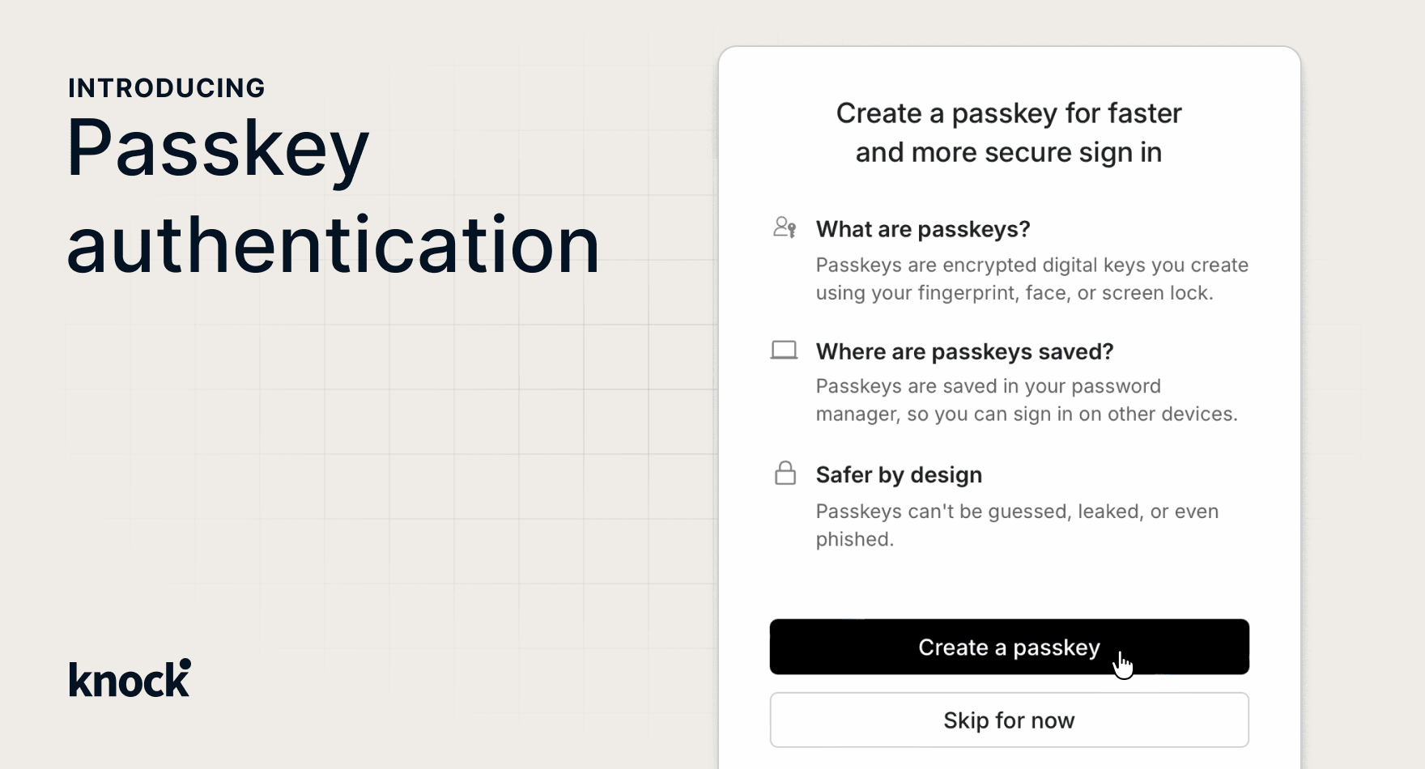Image resolution: width=1425 pixels, height=769 pixels.
Task: Click the laptop icon beside saved passkeys
Action: (x=784, y=350)
